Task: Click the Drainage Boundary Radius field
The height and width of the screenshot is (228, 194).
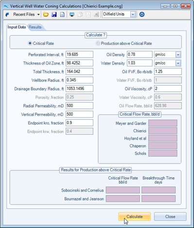Action: 79,88
